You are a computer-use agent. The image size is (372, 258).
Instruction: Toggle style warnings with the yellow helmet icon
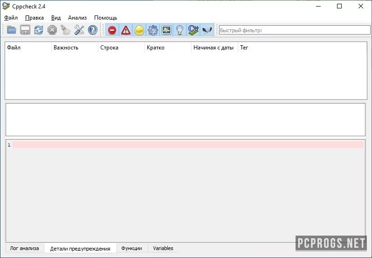[139, 30]
